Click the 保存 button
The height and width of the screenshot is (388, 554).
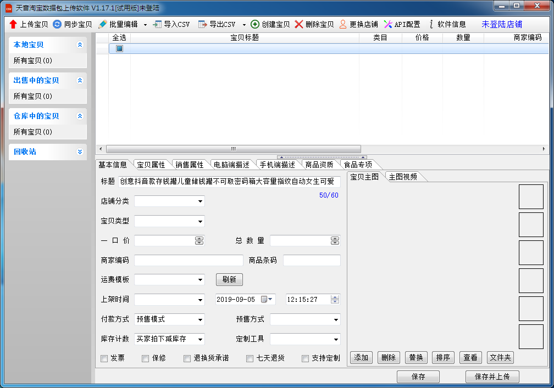point(418,376)
